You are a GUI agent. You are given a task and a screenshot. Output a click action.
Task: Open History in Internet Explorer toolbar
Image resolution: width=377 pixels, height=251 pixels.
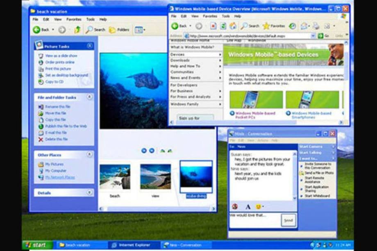[x=292, y=26]
